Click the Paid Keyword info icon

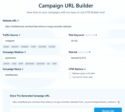click(96, 35)
